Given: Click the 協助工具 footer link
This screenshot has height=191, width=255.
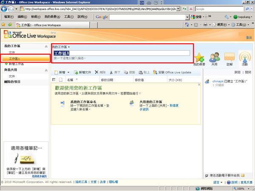Looking at the screenshot, I should point(81,182).
